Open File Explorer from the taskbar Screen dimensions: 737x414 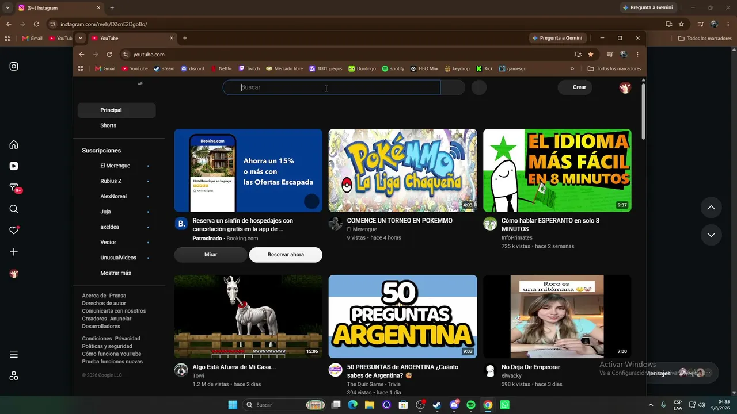click(369, 405)
